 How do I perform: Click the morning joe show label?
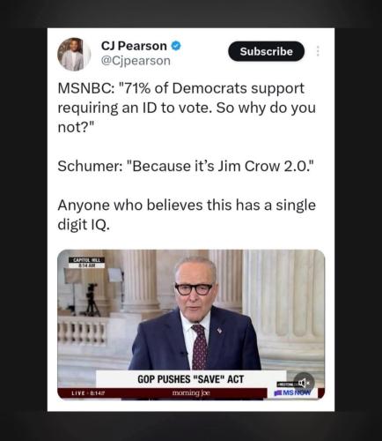191,393
